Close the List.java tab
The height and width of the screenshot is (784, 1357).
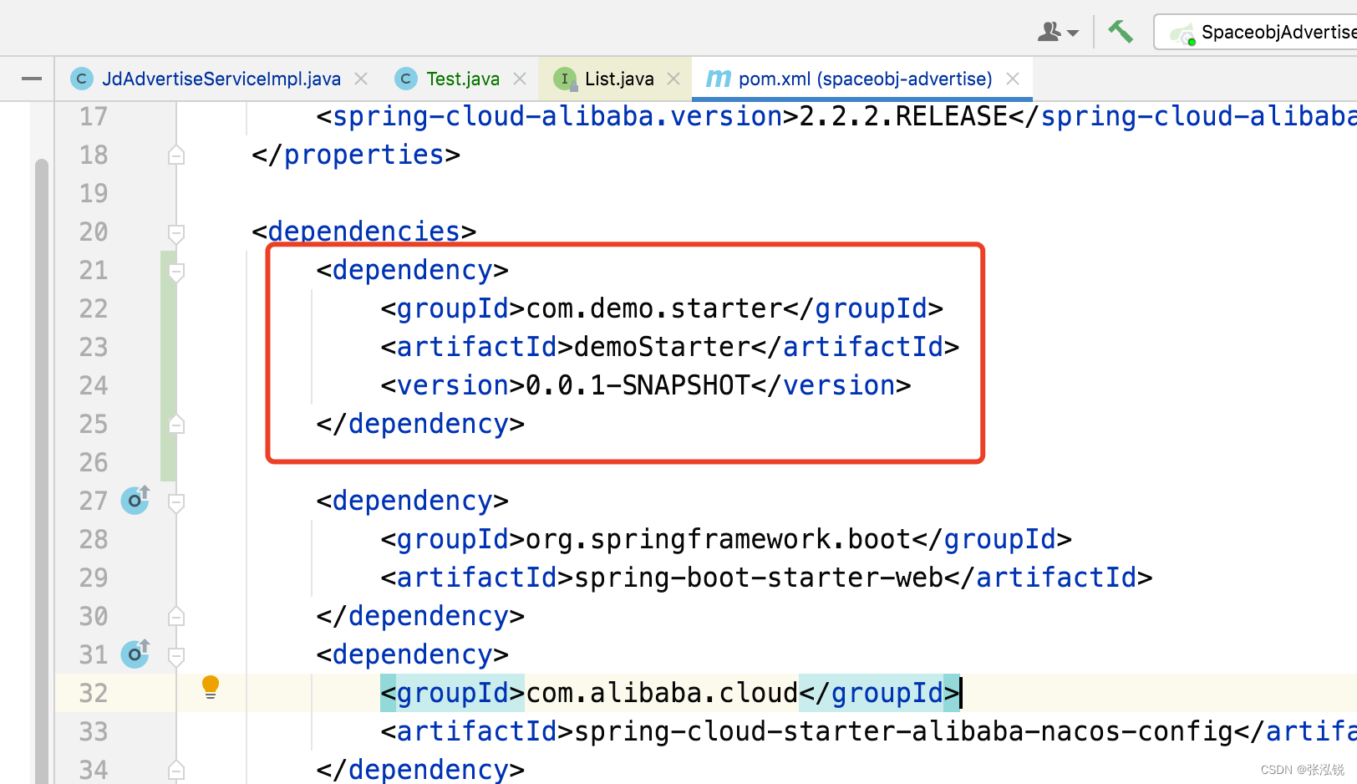673,79
